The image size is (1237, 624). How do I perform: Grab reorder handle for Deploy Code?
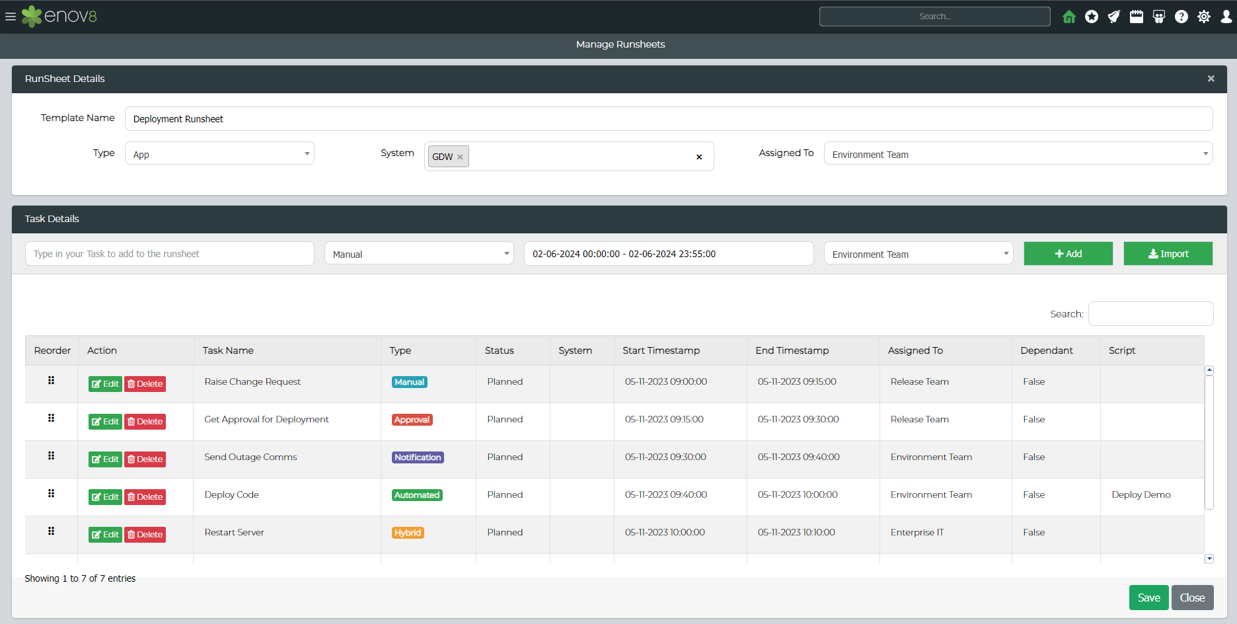point(51,494)
